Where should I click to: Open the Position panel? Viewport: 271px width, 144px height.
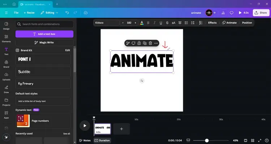(x=247, y=23)
